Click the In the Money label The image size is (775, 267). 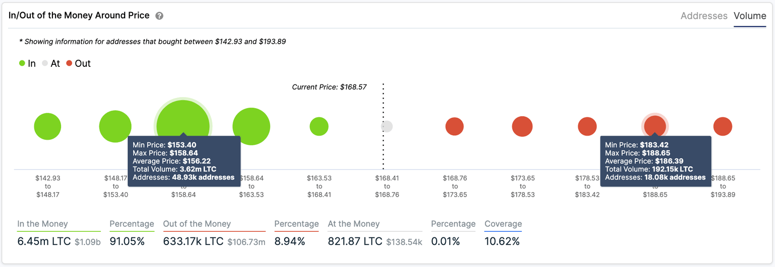point(42,224)
